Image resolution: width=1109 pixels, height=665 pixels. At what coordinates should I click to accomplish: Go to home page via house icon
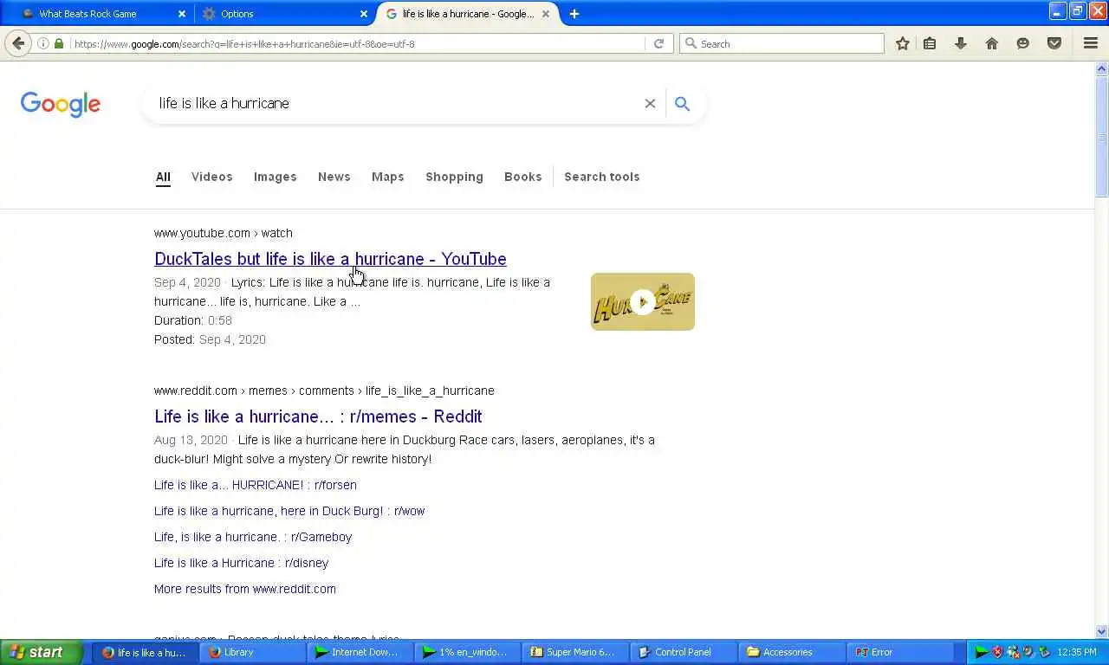tap(992, 43)
